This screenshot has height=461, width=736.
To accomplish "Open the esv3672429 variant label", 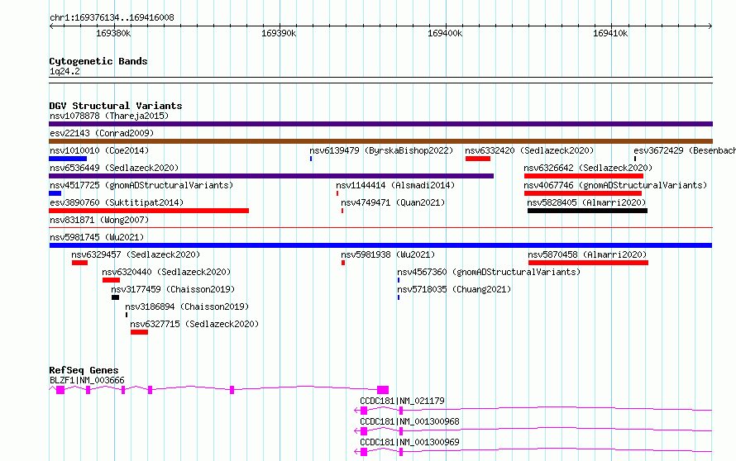I will click(x=685, y=150).
